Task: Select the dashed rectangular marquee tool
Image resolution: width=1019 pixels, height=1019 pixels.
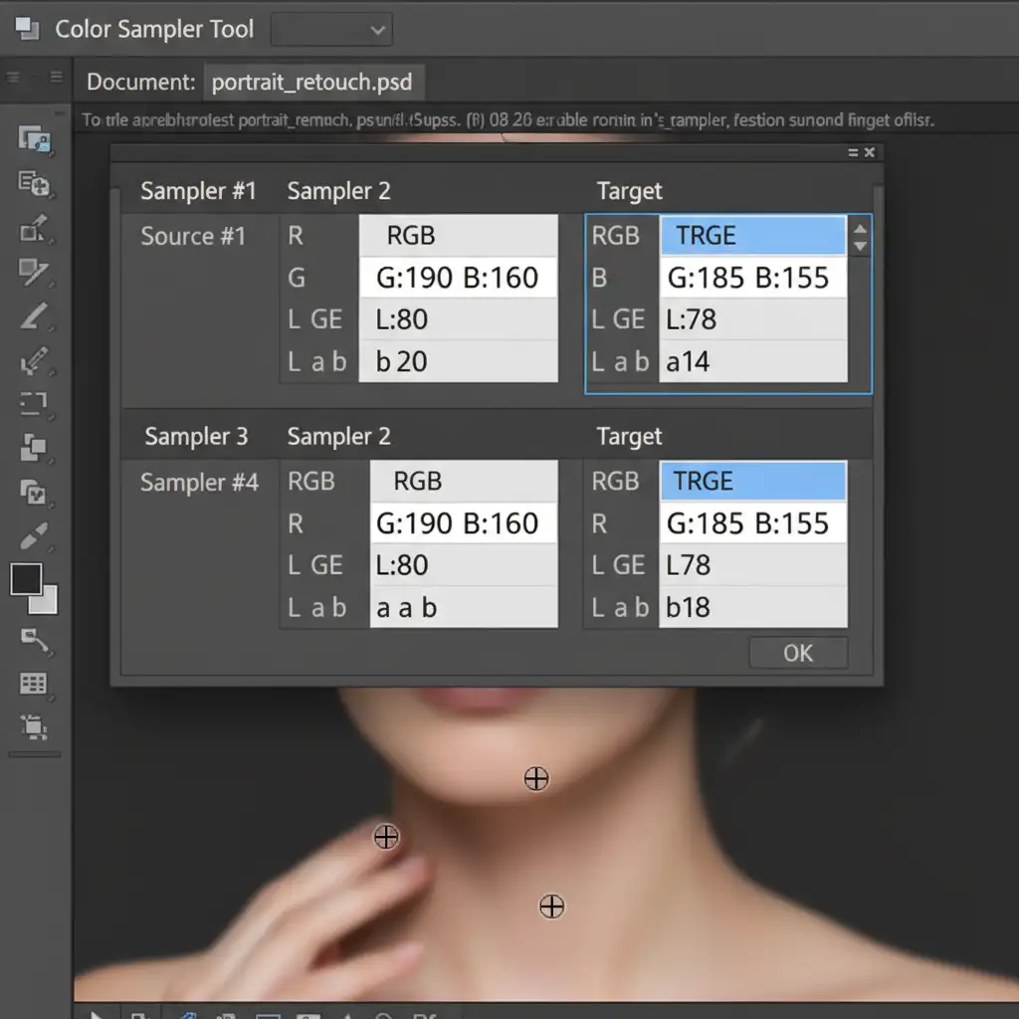Action: [34, 403]
